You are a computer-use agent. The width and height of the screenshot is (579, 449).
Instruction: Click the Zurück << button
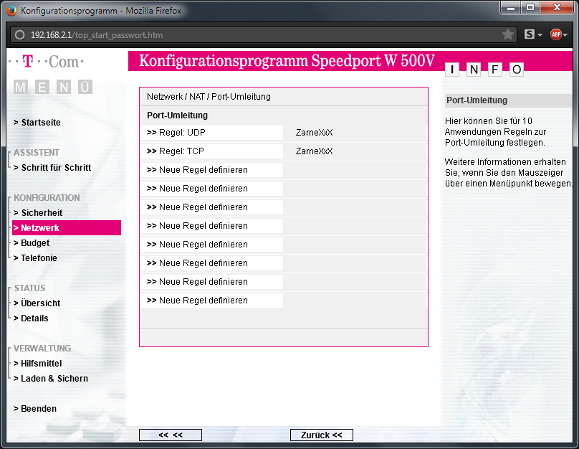coord(322,435)
